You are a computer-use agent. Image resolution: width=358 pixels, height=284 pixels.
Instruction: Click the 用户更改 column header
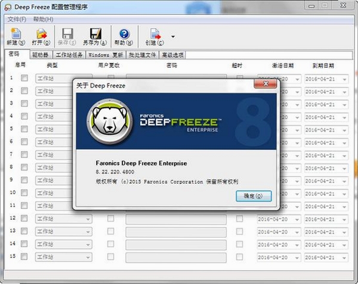pos(109,65)
